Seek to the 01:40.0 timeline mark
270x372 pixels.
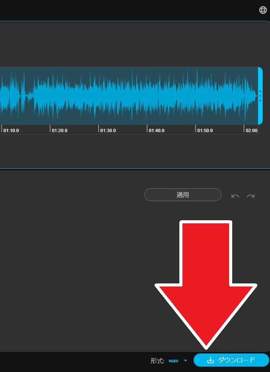point(156,131)
